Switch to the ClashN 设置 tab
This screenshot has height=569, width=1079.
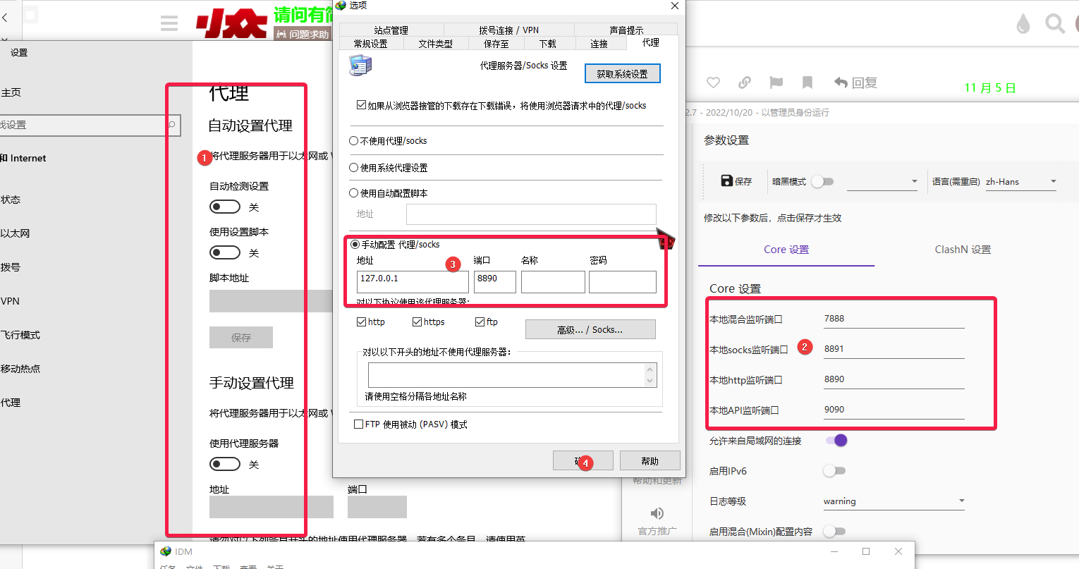(x=963, y=250)
